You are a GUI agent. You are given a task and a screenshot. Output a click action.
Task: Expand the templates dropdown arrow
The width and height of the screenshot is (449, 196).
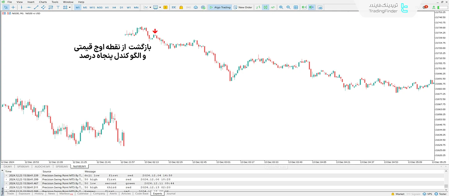point(160,8)
